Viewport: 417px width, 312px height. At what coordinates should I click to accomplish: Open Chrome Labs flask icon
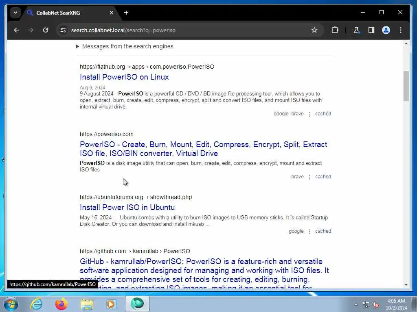[356, 30]
